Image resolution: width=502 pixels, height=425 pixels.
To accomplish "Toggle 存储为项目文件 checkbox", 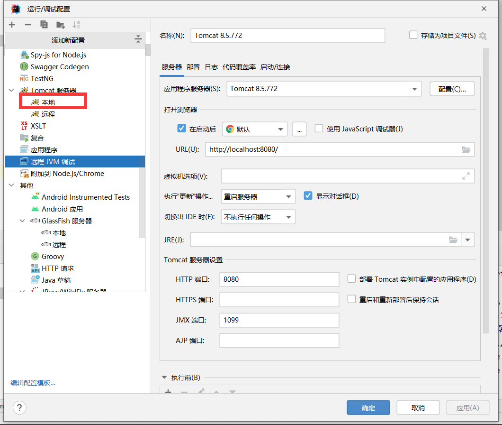I will [x=413, y=35].
